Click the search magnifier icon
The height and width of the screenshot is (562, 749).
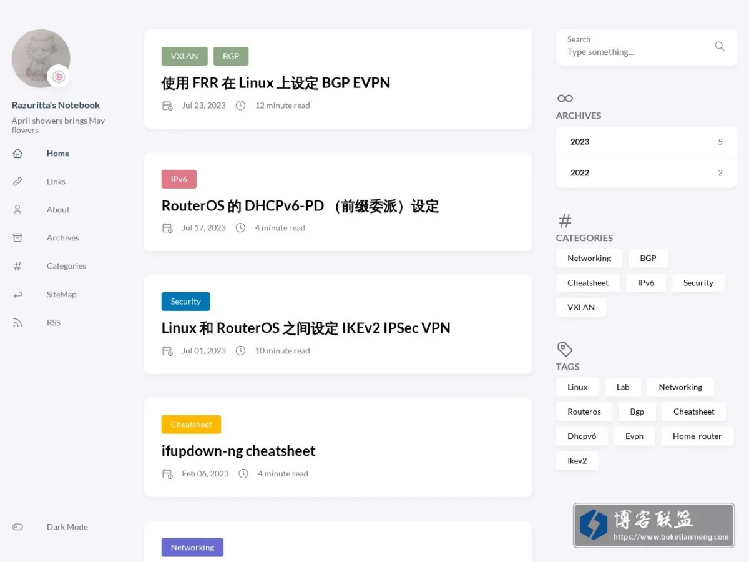[x=720, y=46]
